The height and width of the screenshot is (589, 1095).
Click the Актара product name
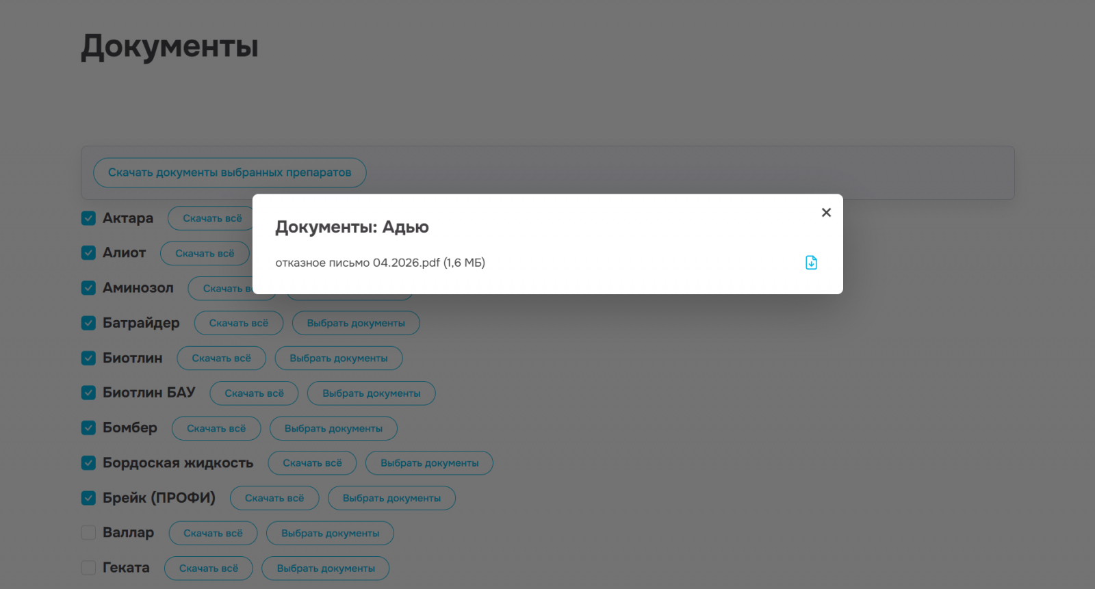128,218
